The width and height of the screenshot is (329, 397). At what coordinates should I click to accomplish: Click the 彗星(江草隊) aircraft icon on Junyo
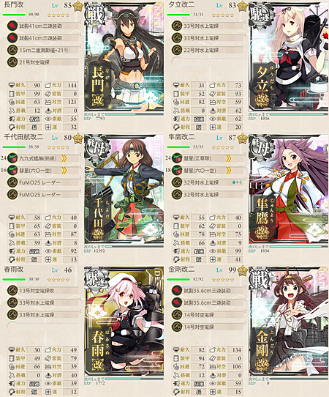click(x=177, y=158)
